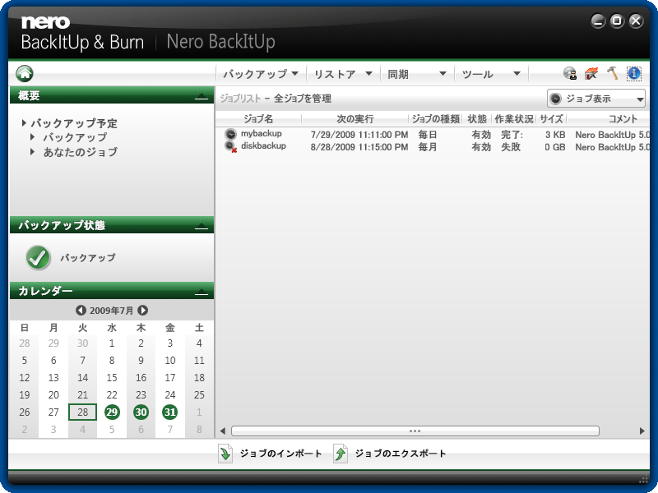Select the mybackup job row

point(433,134)
